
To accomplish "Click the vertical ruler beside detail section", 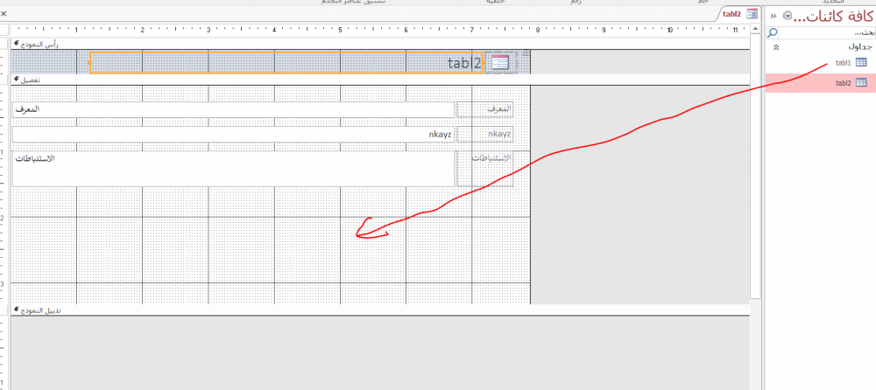I will coord(4,195).
